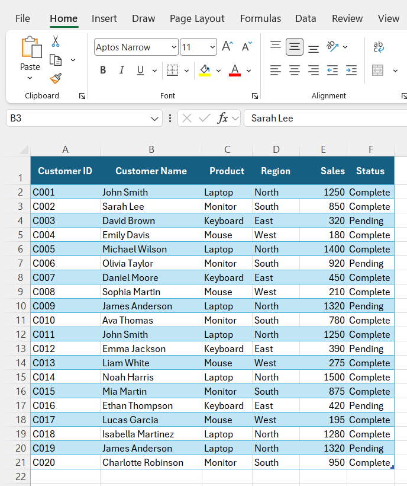The image size is (407, 486).
Task: Click the formula bar showing Sarah Lee
Action: point(325,118)
